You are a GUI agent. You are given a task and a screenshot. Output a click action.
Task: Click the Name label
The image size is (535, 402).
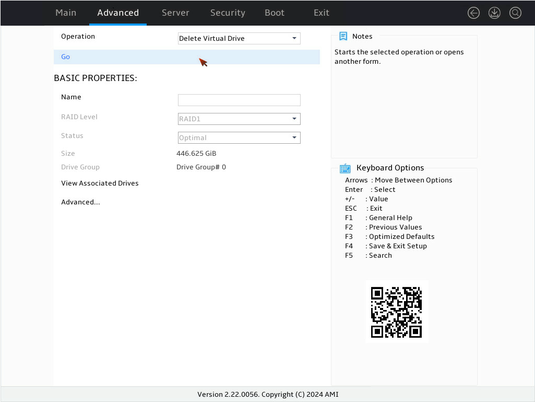pos(71,97)
